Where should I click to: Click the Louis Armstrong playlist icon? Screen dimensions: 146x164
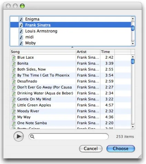(x=21, y=31)
